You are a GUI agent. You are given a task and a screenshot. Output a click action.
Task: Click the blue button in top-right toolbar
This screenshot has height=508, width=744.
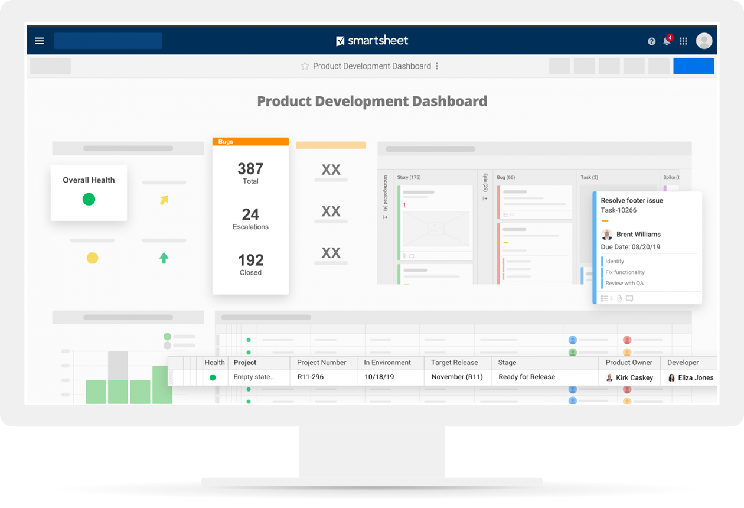(693, 66)
